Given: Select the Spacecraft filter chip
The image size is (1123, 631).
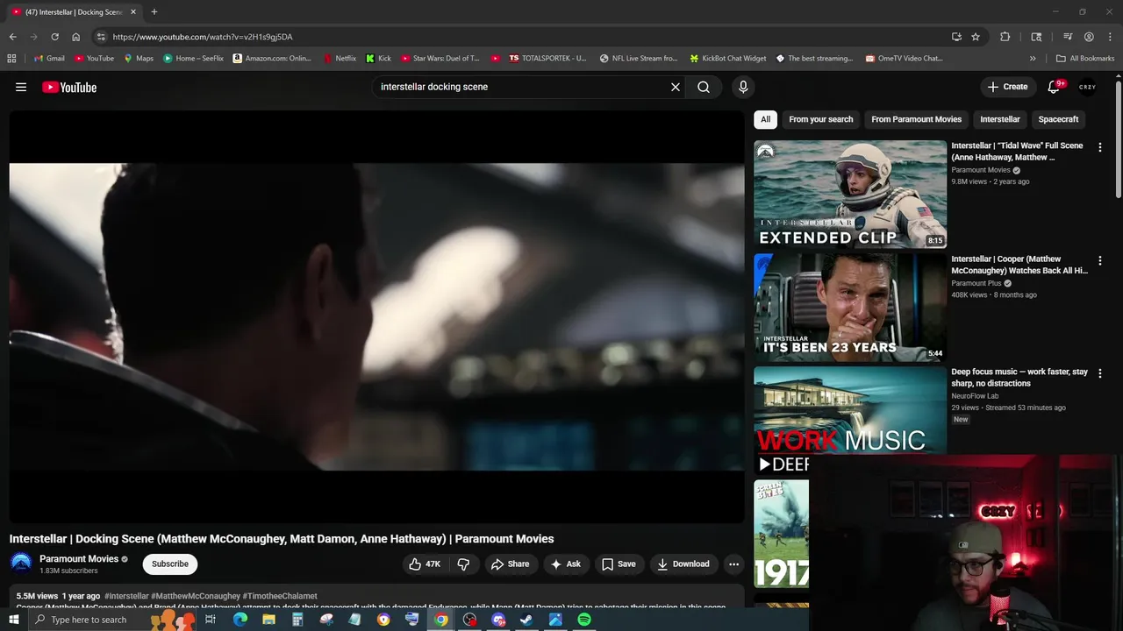Looking at the screenshot, I should [1058, 119].
